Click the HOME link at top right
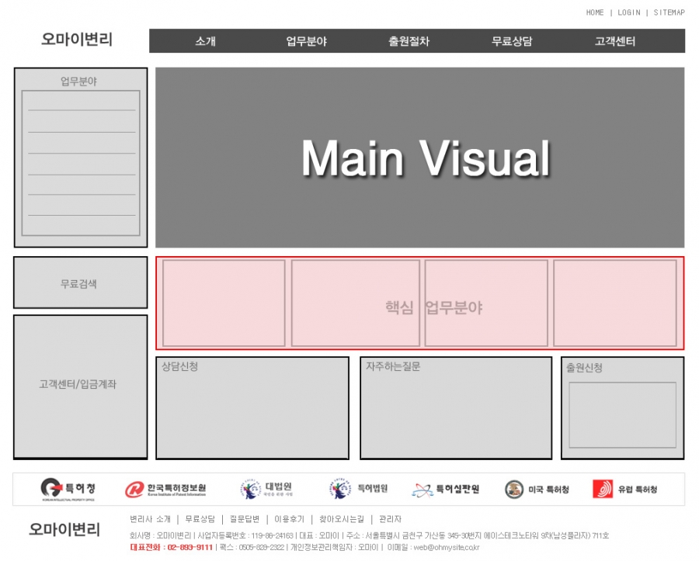The image size is (699, 561). tap(595, 12)
